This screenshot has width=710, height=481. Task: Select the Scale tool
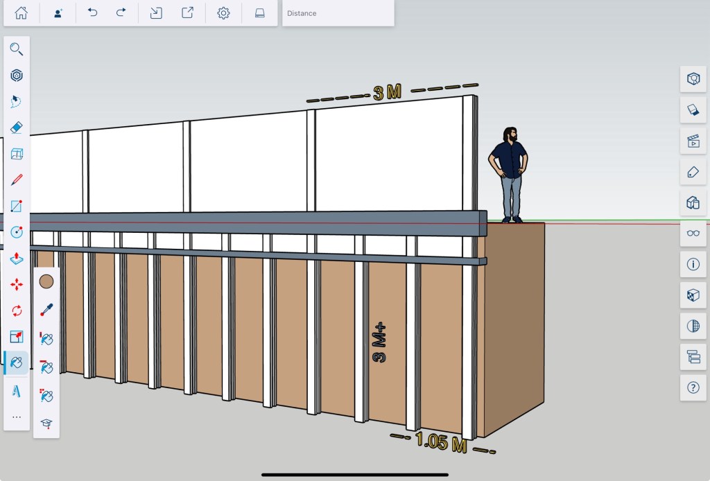pyautogui.click(x=17, y=337)
